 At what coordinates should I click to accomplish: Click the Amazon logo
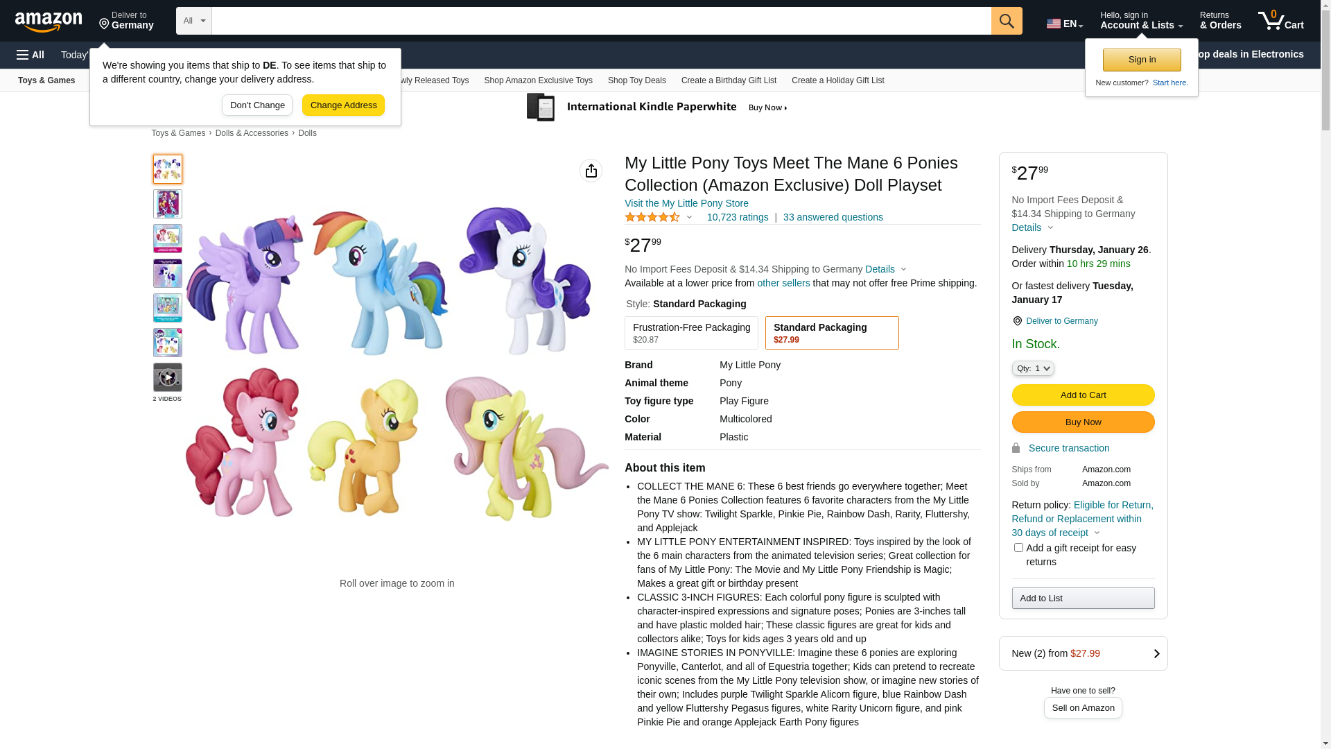49,22
